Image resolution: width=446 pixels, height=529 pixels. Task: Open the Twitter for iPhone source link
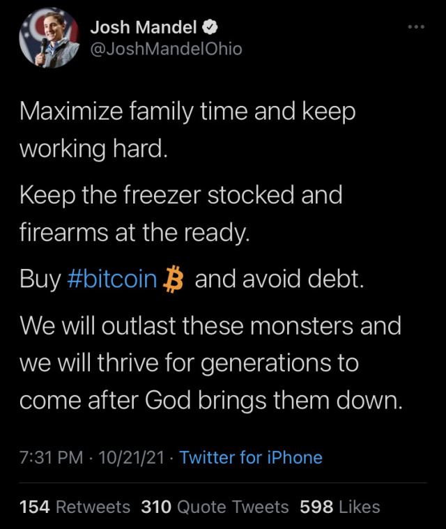point(251,458)
